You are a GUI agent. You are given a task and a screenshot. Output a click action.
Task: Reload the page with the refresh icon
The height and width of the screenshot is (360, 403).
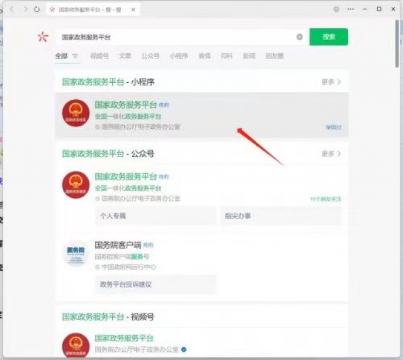click(x=37, y=9)
